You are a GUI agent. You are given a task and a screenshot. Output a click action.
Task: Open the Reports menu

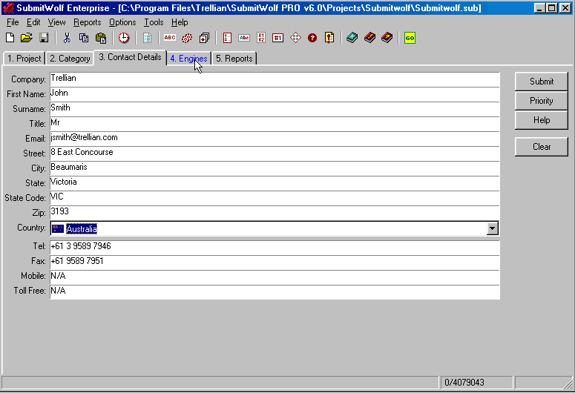click(x=88, y=22)
